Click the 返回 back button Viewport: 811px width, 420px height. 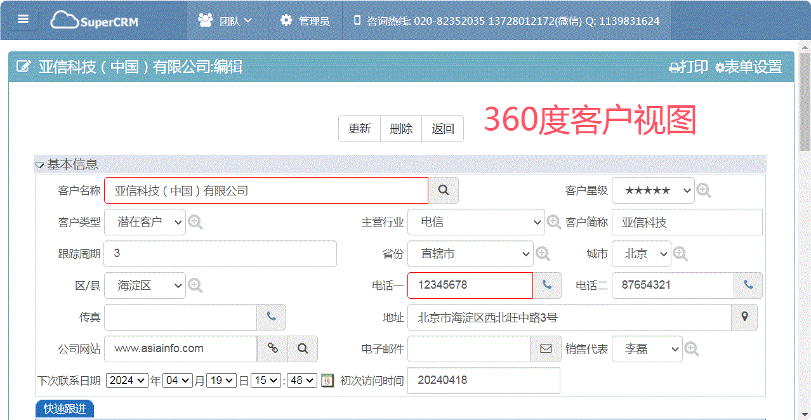443,129
